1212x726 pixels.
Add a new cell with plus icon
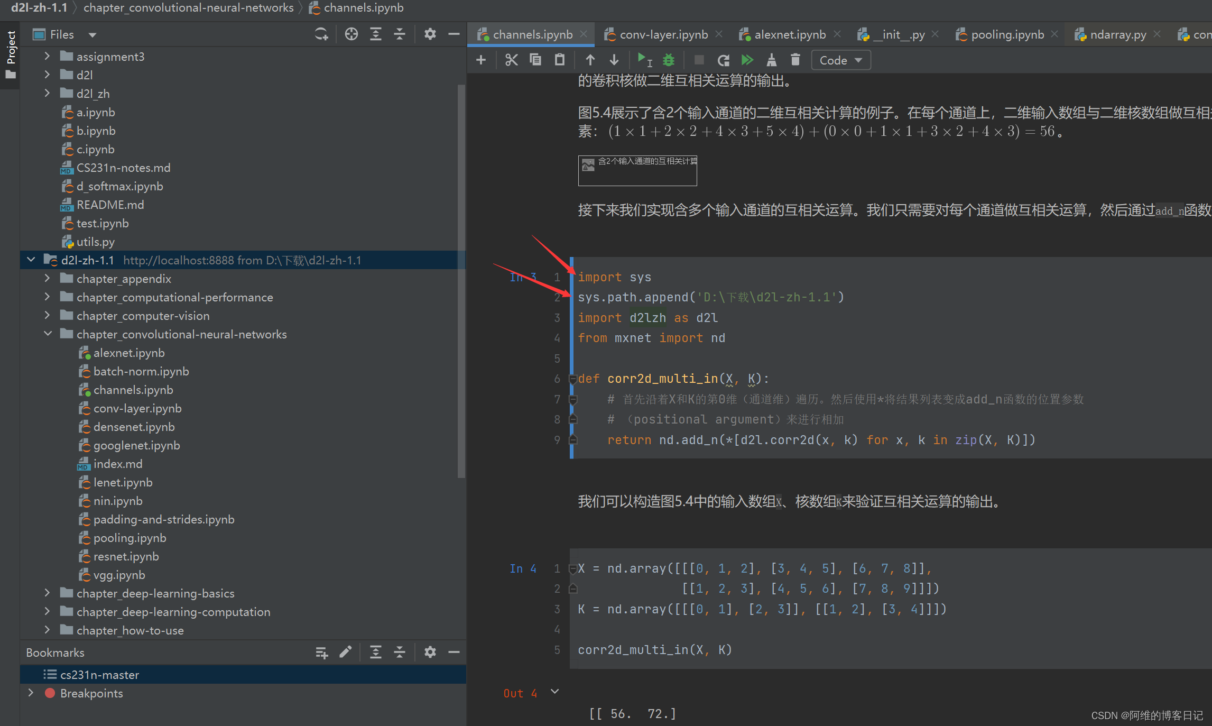[x=481, y=60]
